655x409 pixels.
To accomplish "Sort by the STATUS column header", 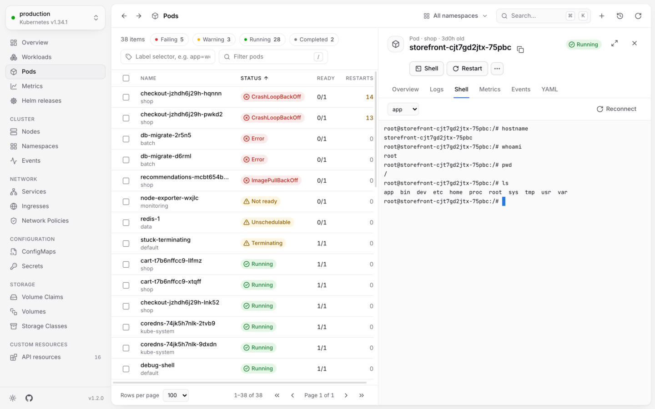I will pos(254,78).
